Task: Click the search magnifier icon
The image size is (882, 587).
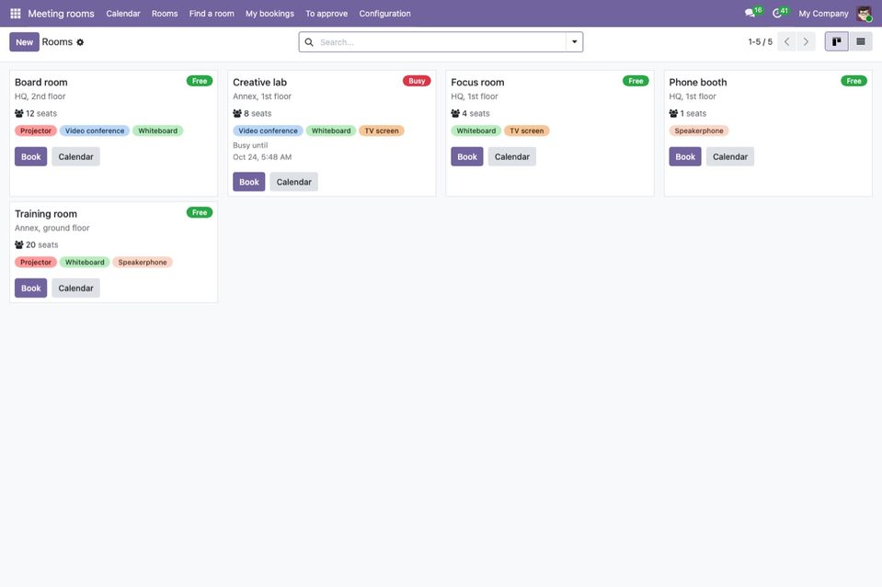Action: click(x=309, y=42)
